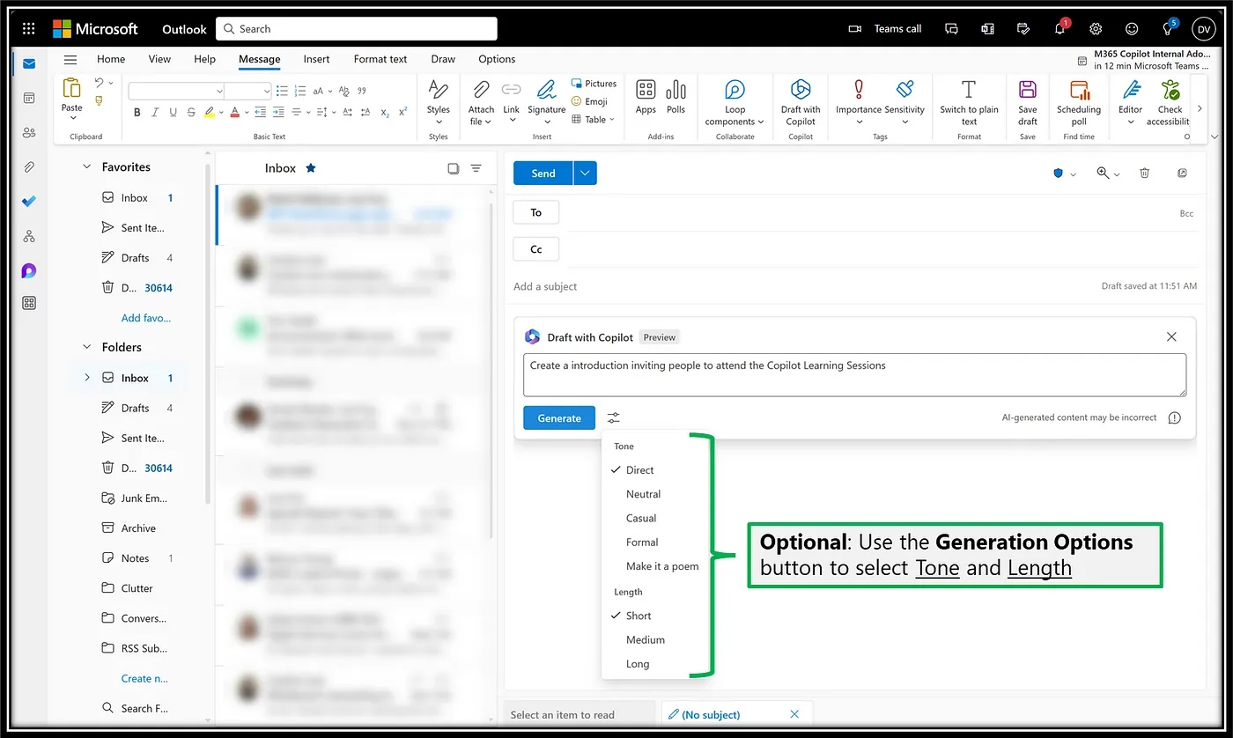This screenshot has width=1233, height=738.
Task: Click the Attach file paperclip icon
Action: (481, 90)
